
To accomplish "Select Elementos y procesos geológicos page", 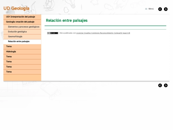I will (22, 27).
